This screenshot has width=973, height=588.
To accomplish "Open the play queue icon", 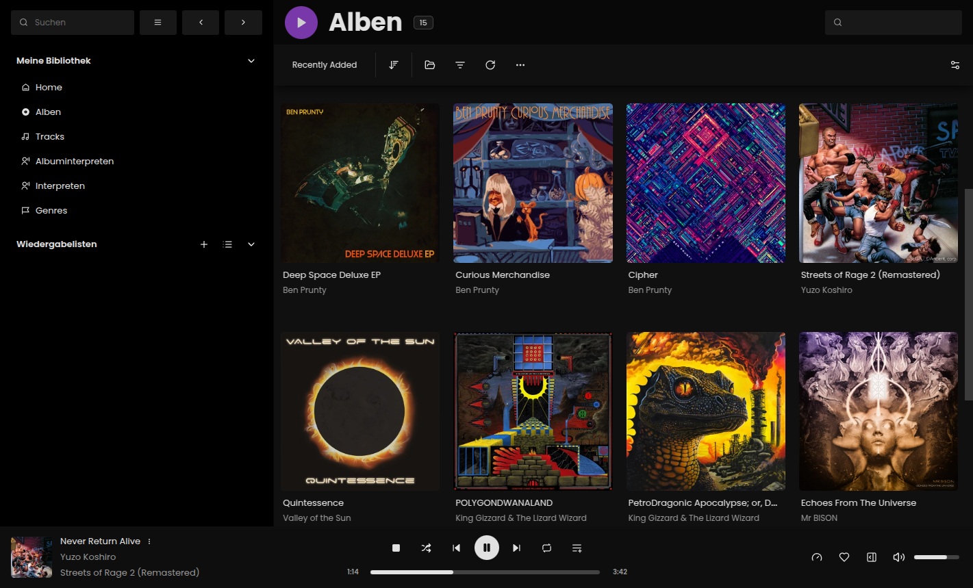I will (577, 548).
